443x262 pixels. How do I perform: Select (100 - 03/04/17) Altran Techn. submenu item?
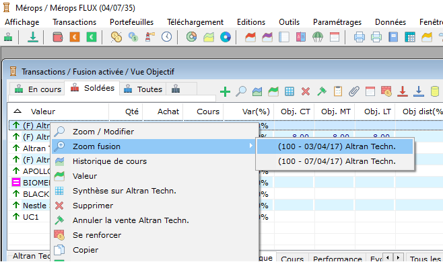pyautogui.click(x=335, y=146)
